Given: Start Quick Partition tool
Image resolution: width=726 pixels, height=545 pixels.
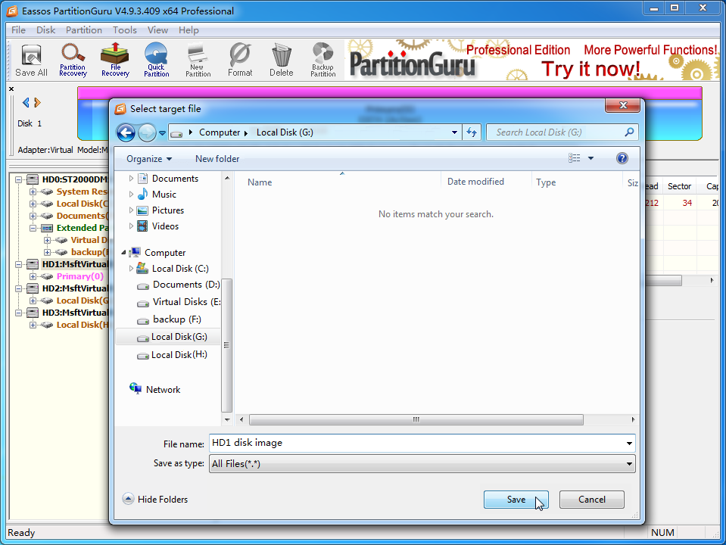Looking at the screenshot, I should point(157,61).
